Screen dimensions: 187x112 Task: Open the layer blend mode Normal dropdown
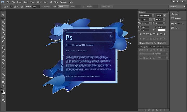(146, 54)
